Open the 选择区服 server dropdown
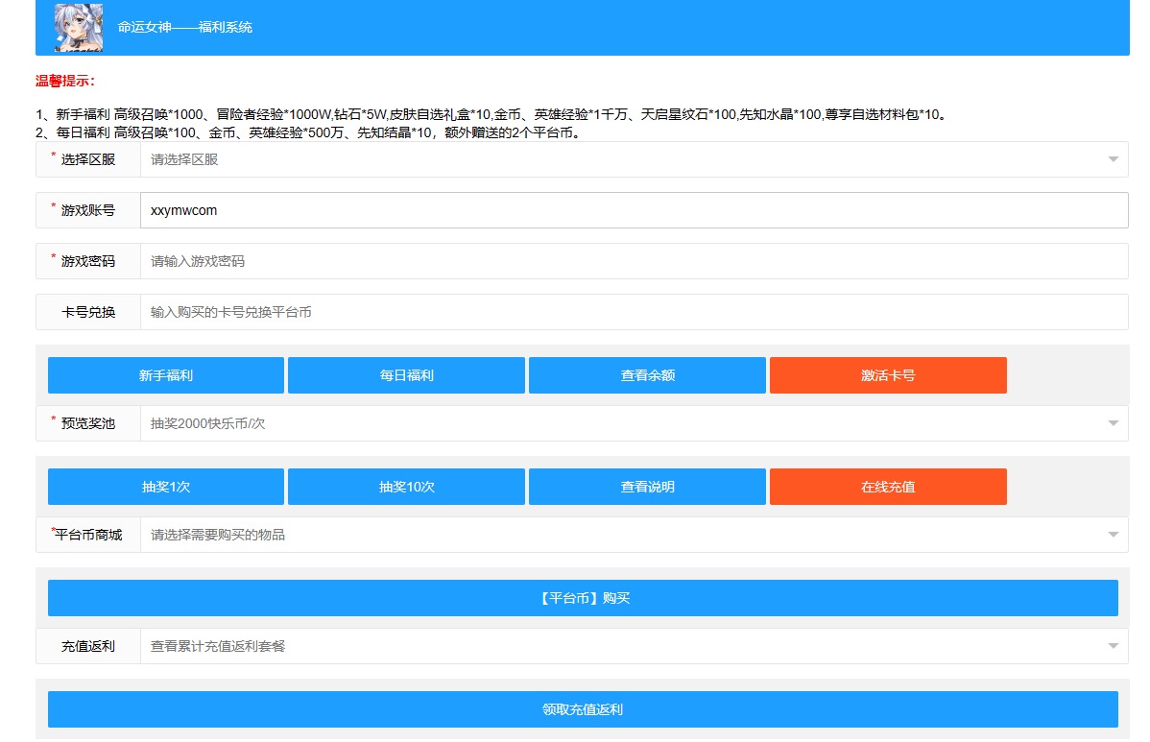Screen dimensions: 1150x742 (634, 159)
